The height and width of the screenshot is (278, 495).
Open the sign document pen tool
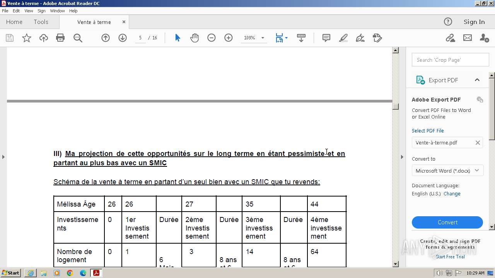point(360,38)
